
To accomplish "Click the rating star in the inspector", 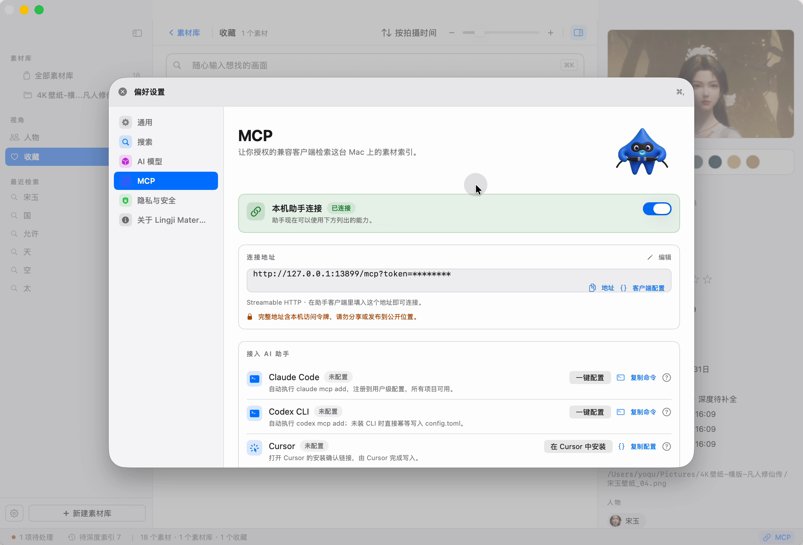I will pos(707,279).
